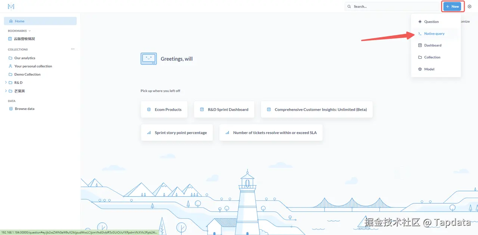Click the Ecom Products database icon

[149, 110]
